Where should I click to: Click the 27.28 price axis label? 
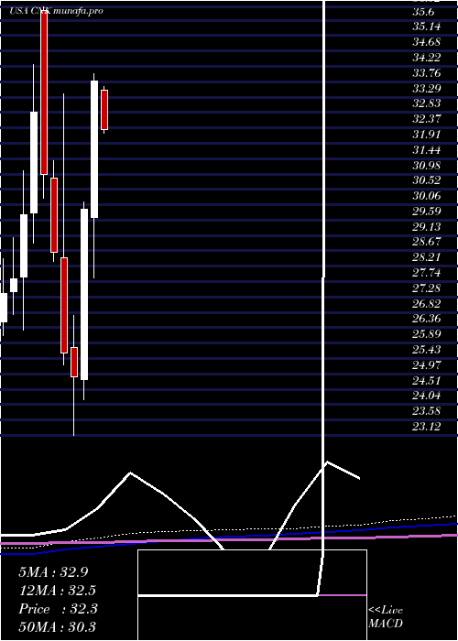[427, 288]
